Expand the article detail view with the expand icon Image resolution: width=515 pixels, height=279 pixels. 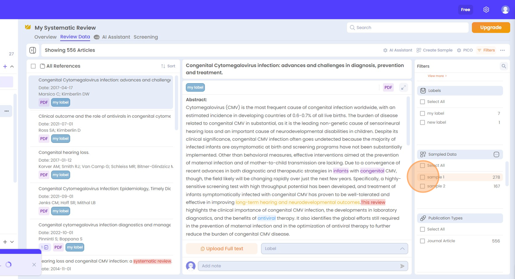[403, 87]
